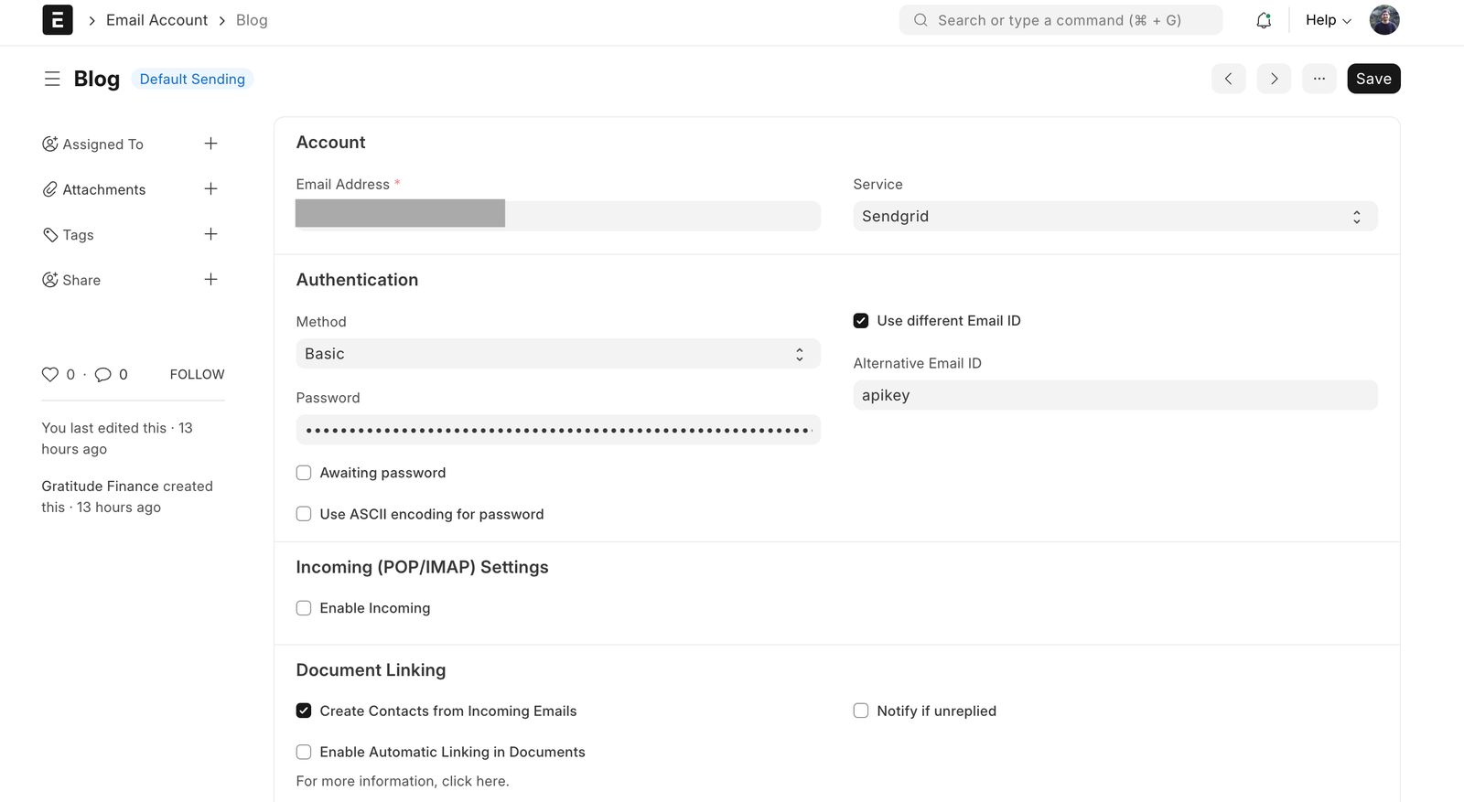Click FOLLOW in the sidebar
1464x802 pixels.
(x=197, y=374)
